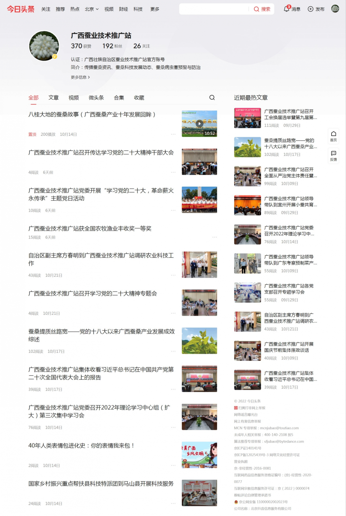The image size is (346, 516).
Task: Expand 更多信息 profile details
Action: (x=80, y=77)
